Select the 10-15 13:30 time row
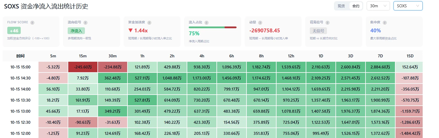Image resolution: width=439 pixels, height=138 pixels. (x=20, y=100)
